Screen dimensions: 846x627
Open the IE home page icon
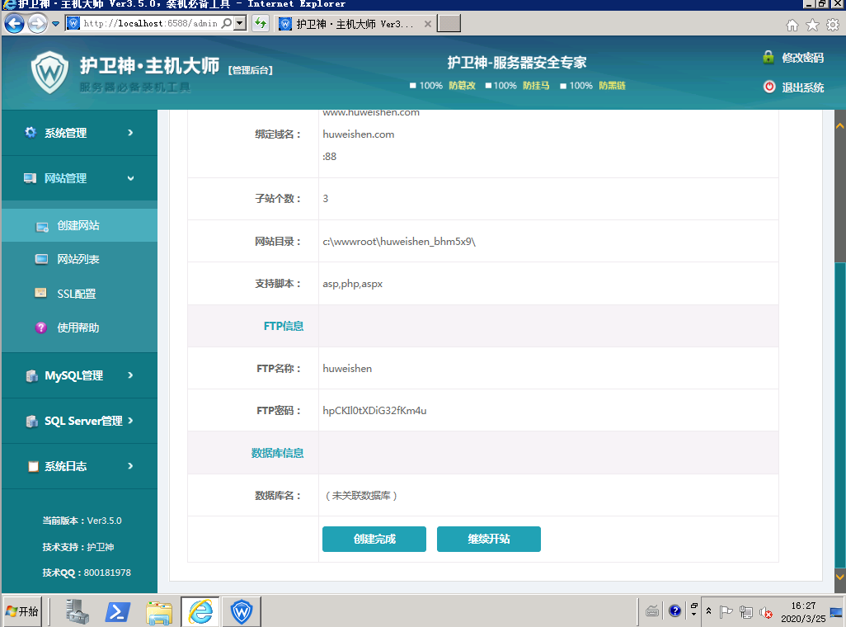pos(792,25)
